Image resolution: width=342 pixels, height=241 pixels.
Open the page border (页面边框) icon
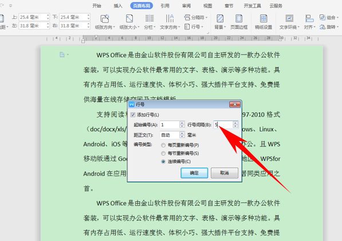[x=239, y=19]
